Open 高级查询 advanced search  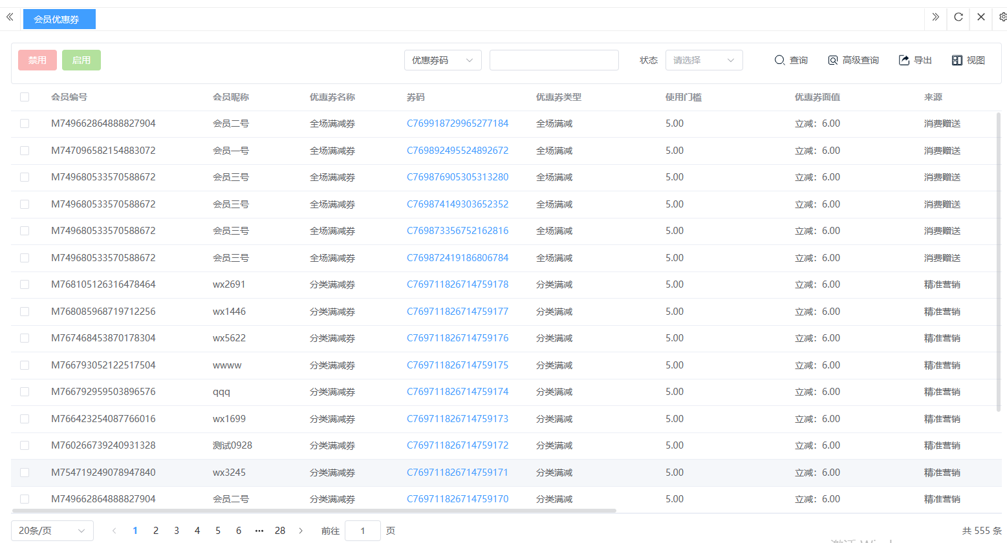pos(853,60)
